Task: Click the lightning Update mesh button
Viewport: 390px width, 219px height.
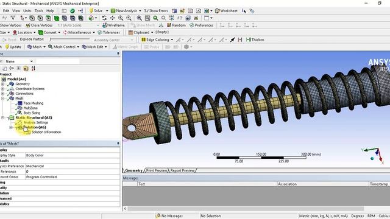Action: click(x=13, y=47)
